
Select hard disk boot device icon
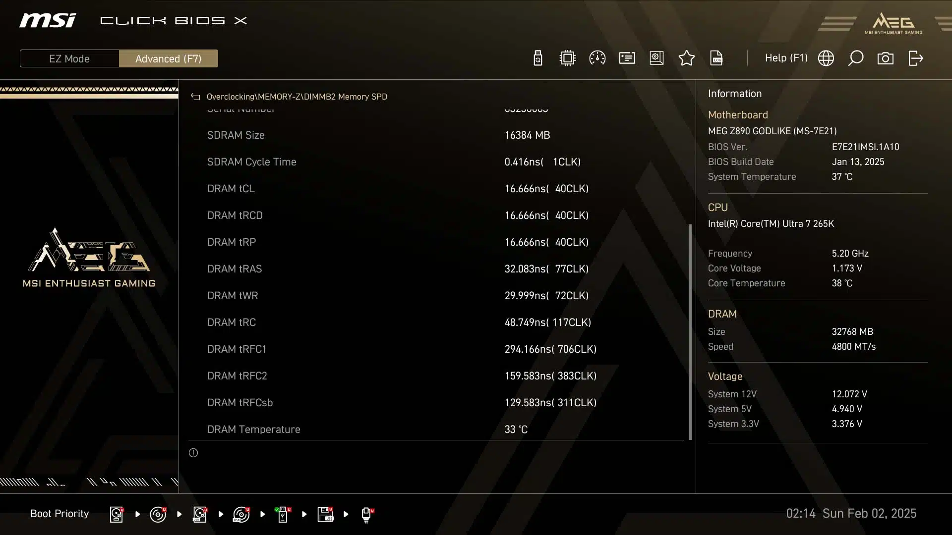point(117,514)
